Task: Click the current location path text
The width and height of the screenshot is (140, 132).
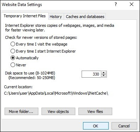Action: (56, 93)
